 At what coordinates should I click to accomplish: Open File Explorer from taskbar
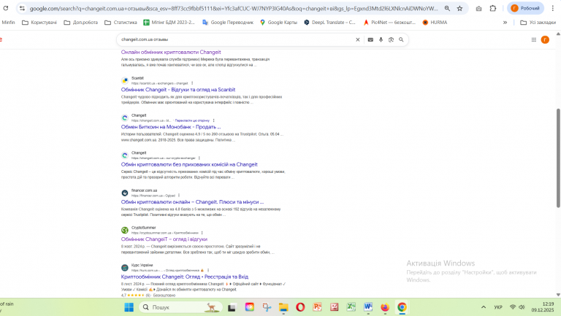coord(283,307)
